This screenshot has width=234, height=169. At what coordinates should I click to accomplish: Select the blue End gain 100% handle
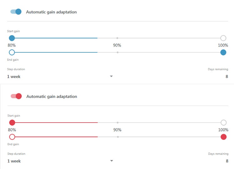click(223, 52)
